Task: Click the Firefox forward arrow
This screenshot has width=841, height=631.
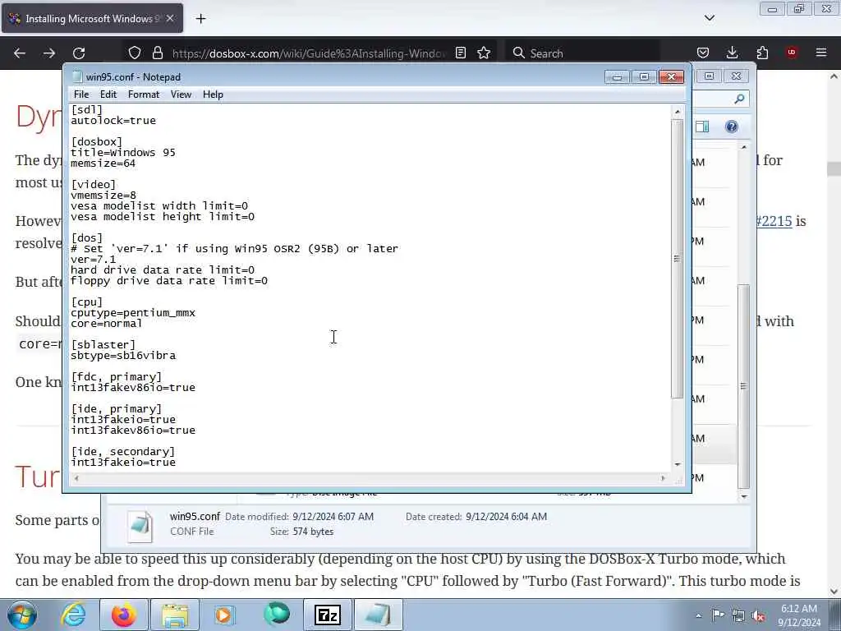Action: [48, 53]
